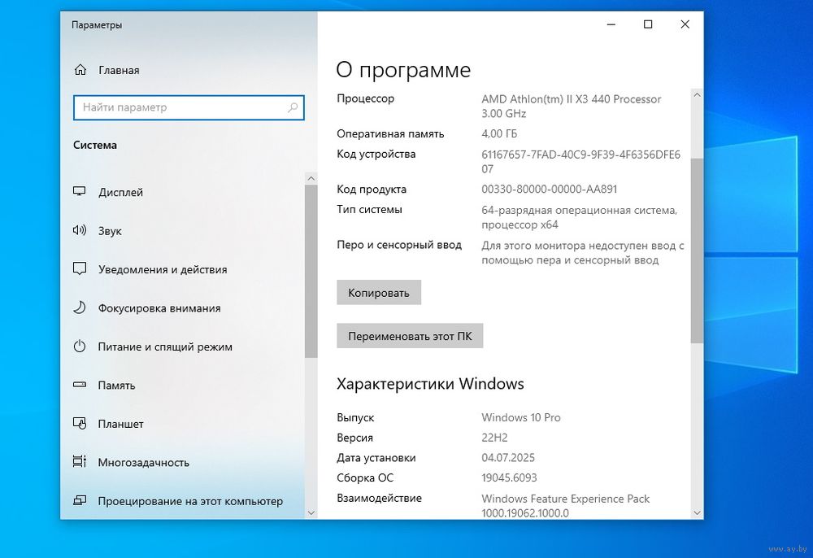Minimize the Параметры window
This screenshot has width=813, height=558.
tap(611, 24)
